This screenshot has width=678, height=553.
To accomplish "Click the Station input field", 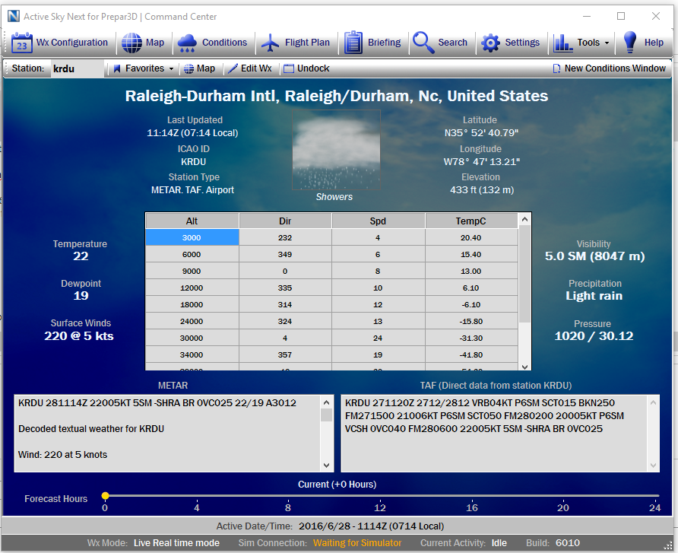I will pyautogui.click(x=77, y=68).
